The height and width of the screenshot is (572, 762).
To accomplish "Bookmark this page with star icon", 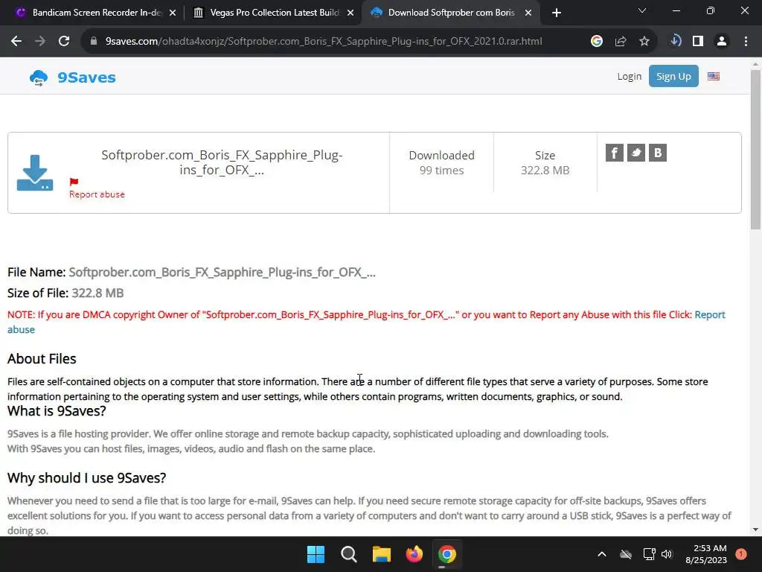I will [x=644, y=42].
